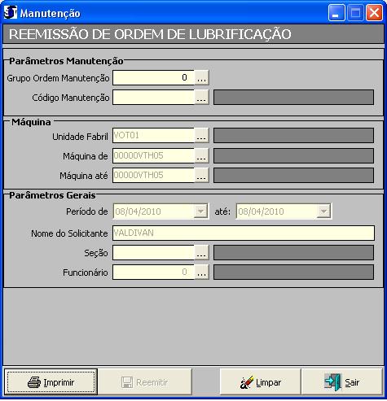This screenshot has width=387, height=401.
Task: Expand the até date dropdown
Action: point(323,211)
